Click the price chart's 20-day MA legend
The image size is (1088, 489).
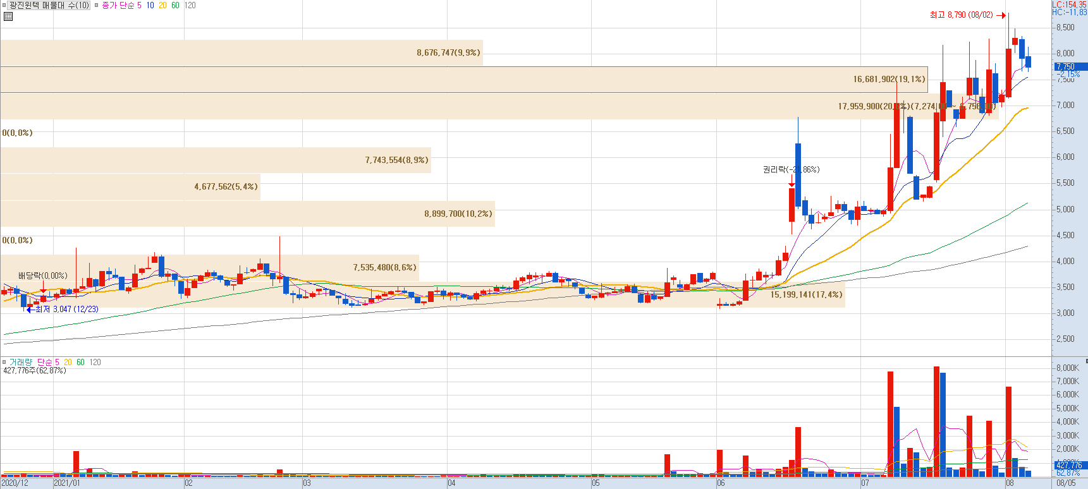pyautogui.click(x=162, y=5)
